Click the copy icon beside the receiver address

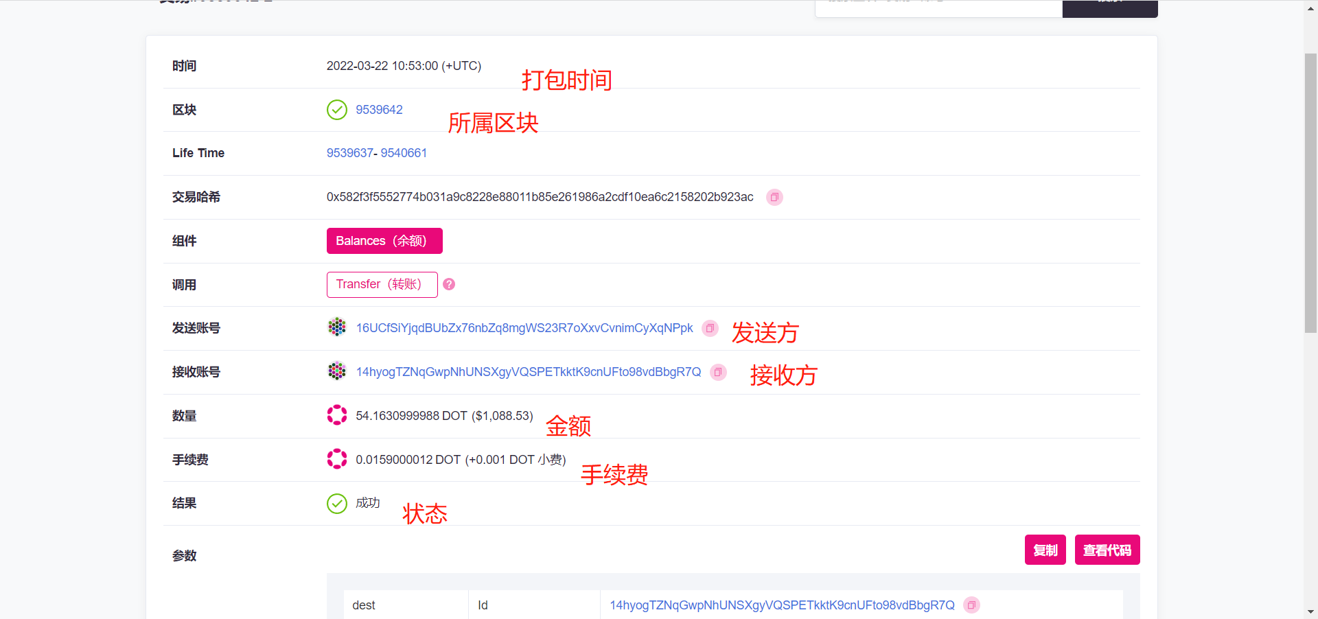click(x=718, y=372)
